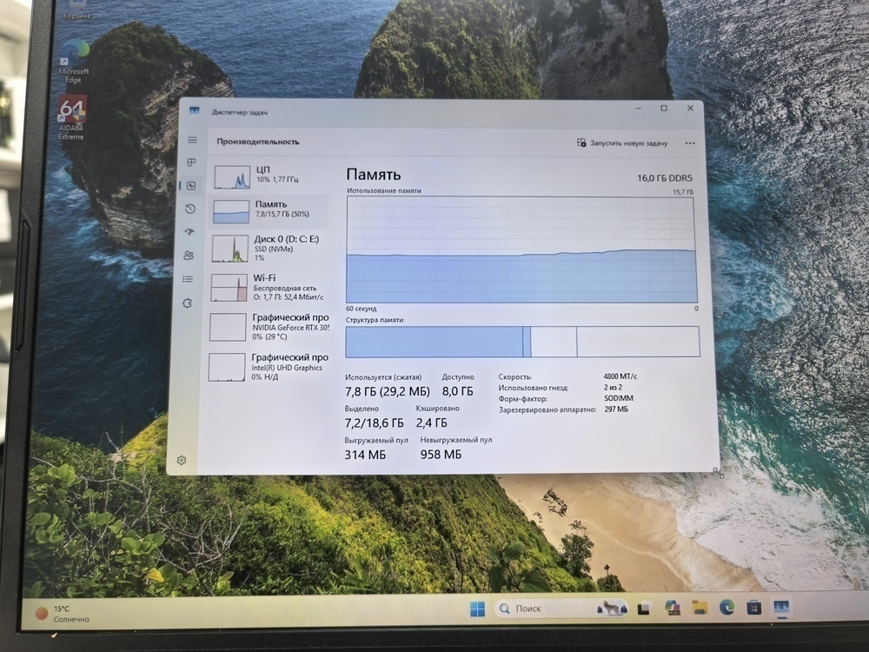Open Microsoft Store from the taskbar
This screenshot has width=869, height=652.
753,609
